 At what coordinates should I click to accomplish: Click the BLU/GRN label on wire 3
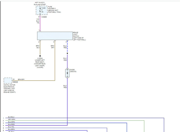pos(11,122)
